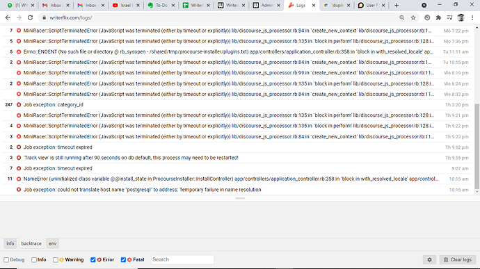480x269 pixels.
Task: Click the panel resize handle below logs
Action: pos(240,198)
